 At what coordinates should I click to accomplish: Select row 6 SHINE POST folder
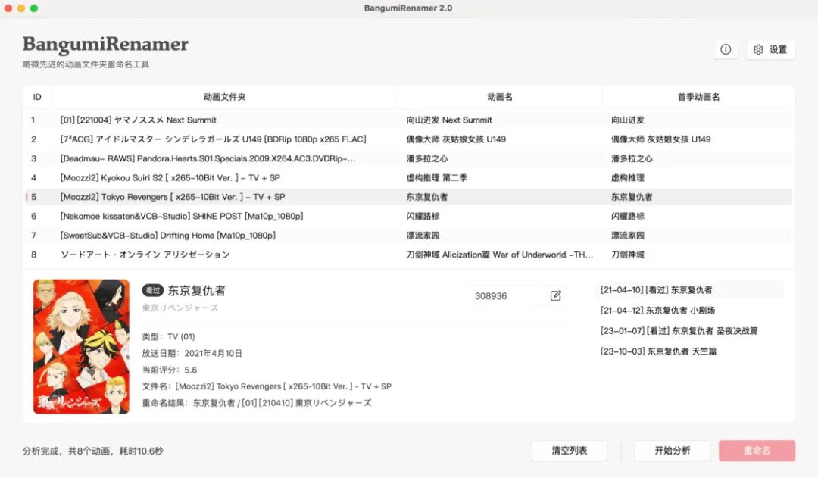tap(408, 216)
